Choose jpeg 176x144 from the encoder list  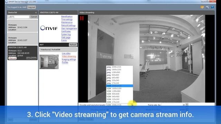119,83
